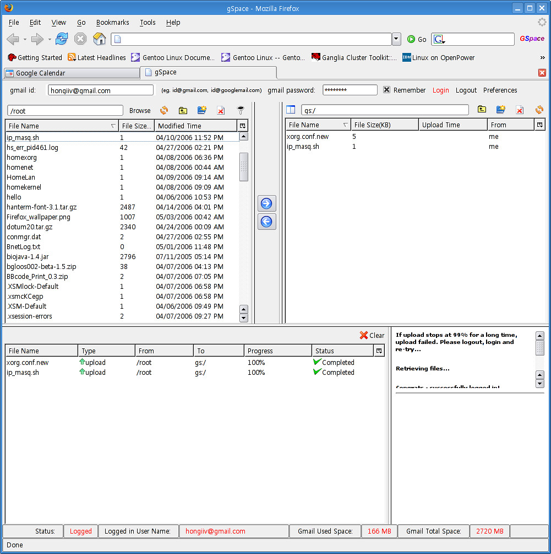Go up one folder in local panel

[x=183, y=111]
